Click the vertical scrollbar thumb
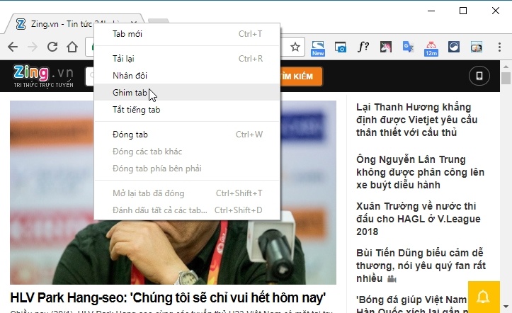The width and height of the screenshot is (512, 313). tap(506, 79)
